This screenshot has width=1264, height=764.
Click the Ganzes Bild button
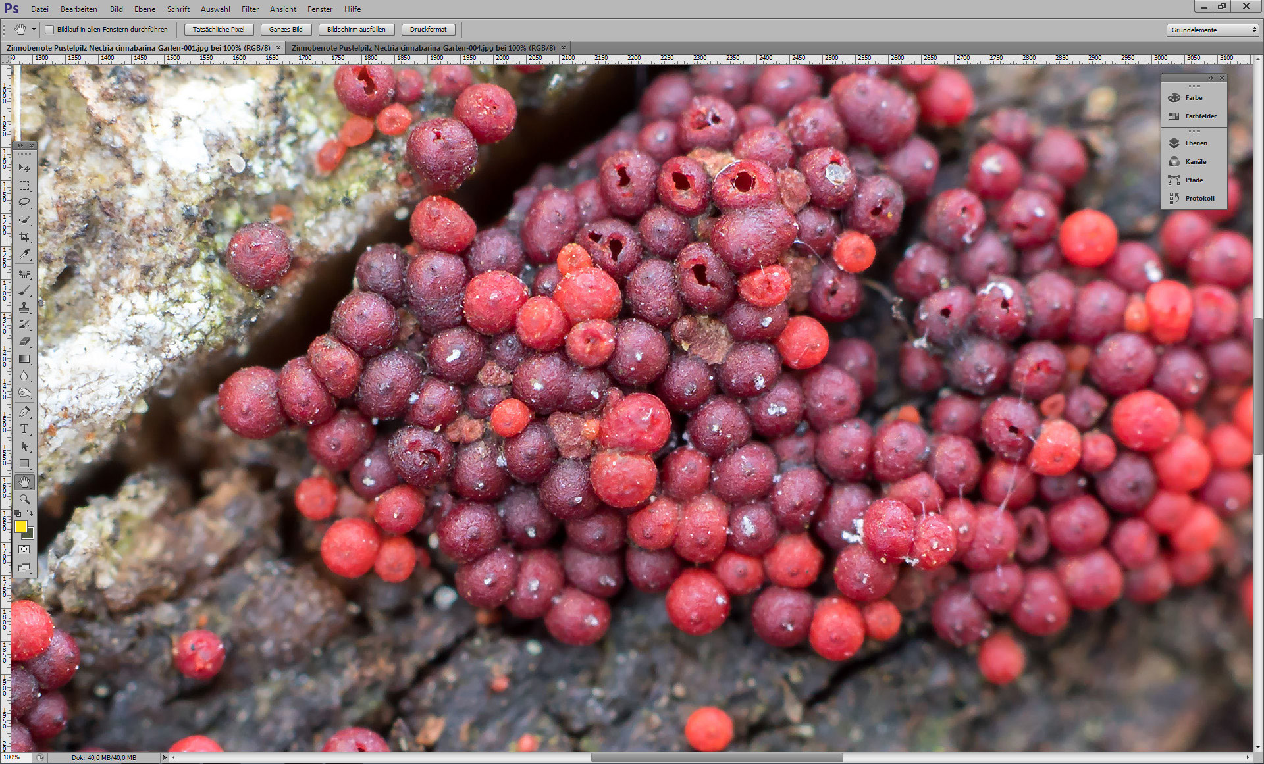pyautogui.click(x=286, y=29)
